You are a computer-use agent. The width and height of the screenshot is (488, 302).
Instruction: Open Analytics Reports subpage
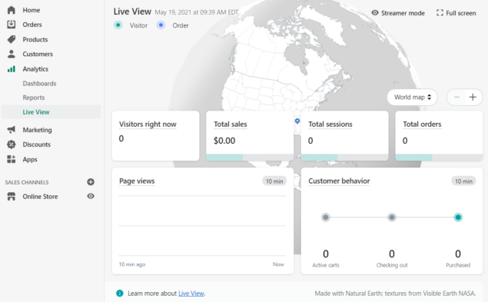pos(34,98)
